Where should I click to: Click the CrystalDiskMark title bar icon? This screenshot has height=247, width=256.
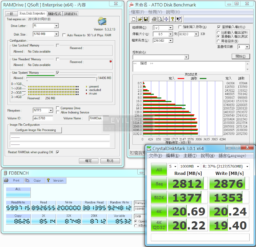pyautogui.click(x=149, y=148)
